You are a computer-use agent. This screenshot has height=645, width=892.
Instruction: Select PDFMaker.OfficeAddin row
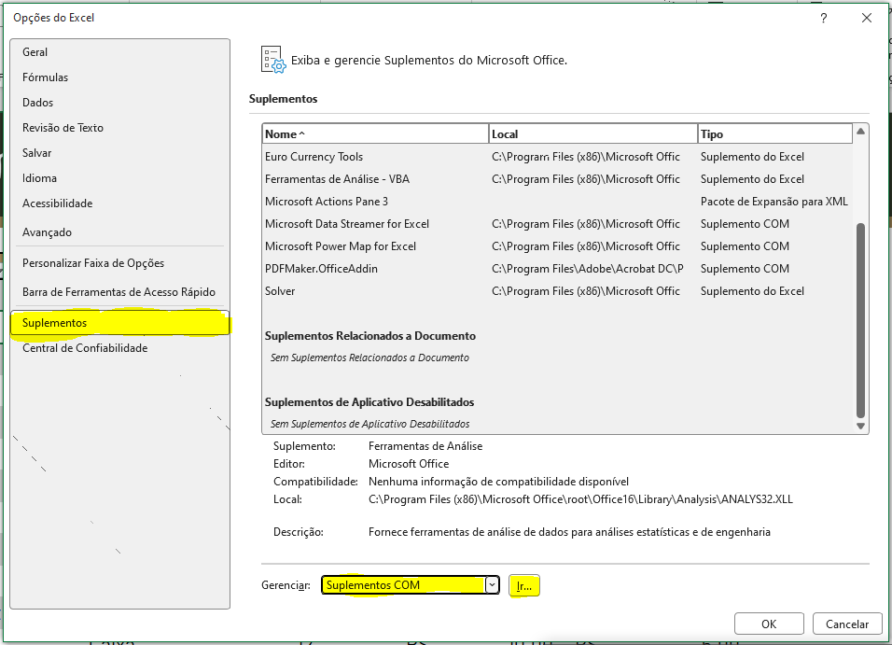coord(557,269)
